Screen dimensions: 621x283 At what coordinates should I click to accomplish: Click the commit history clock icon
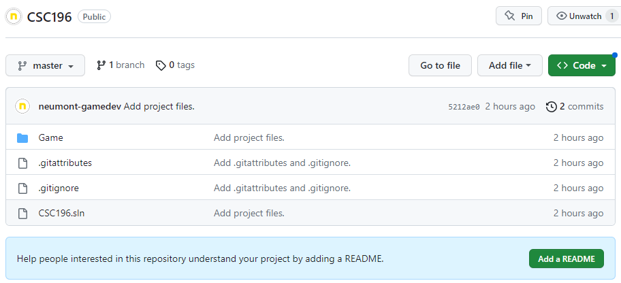[551, 107]
